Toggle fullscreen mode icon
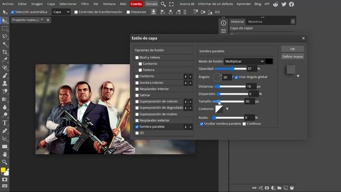The width and height of the screenshot is (341, 192). [x=172, y=4]
